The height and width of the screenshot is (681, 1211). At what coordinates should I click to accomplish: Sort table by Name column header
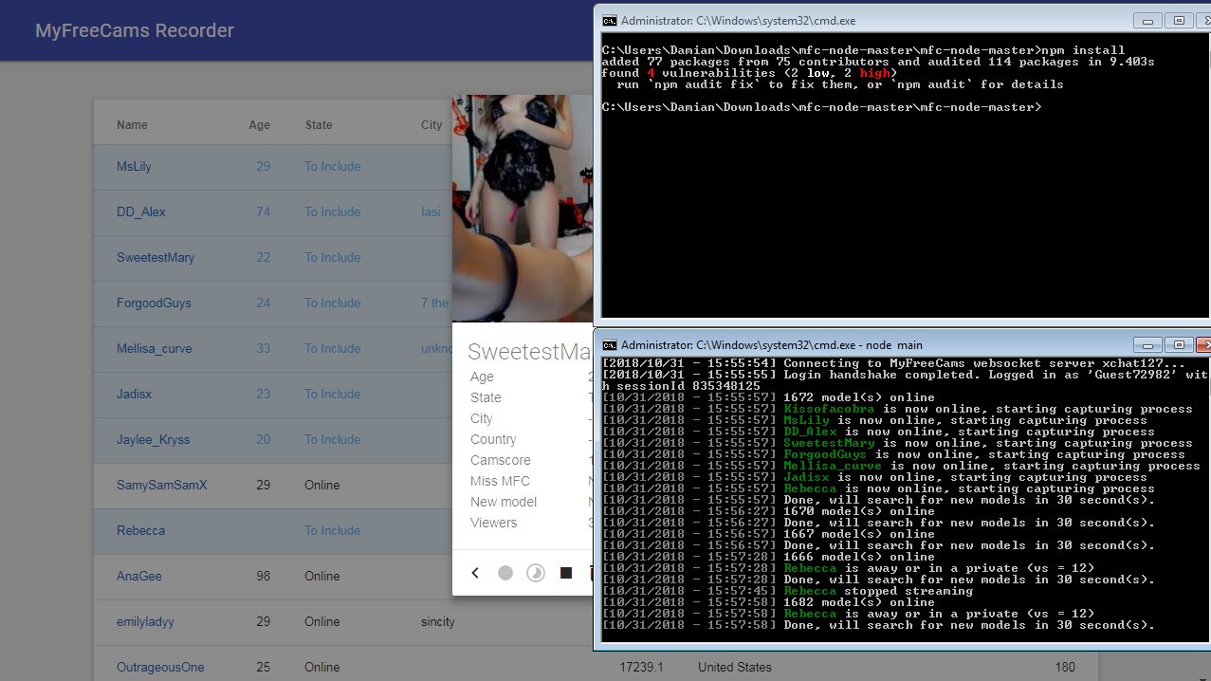coord(132,125)
